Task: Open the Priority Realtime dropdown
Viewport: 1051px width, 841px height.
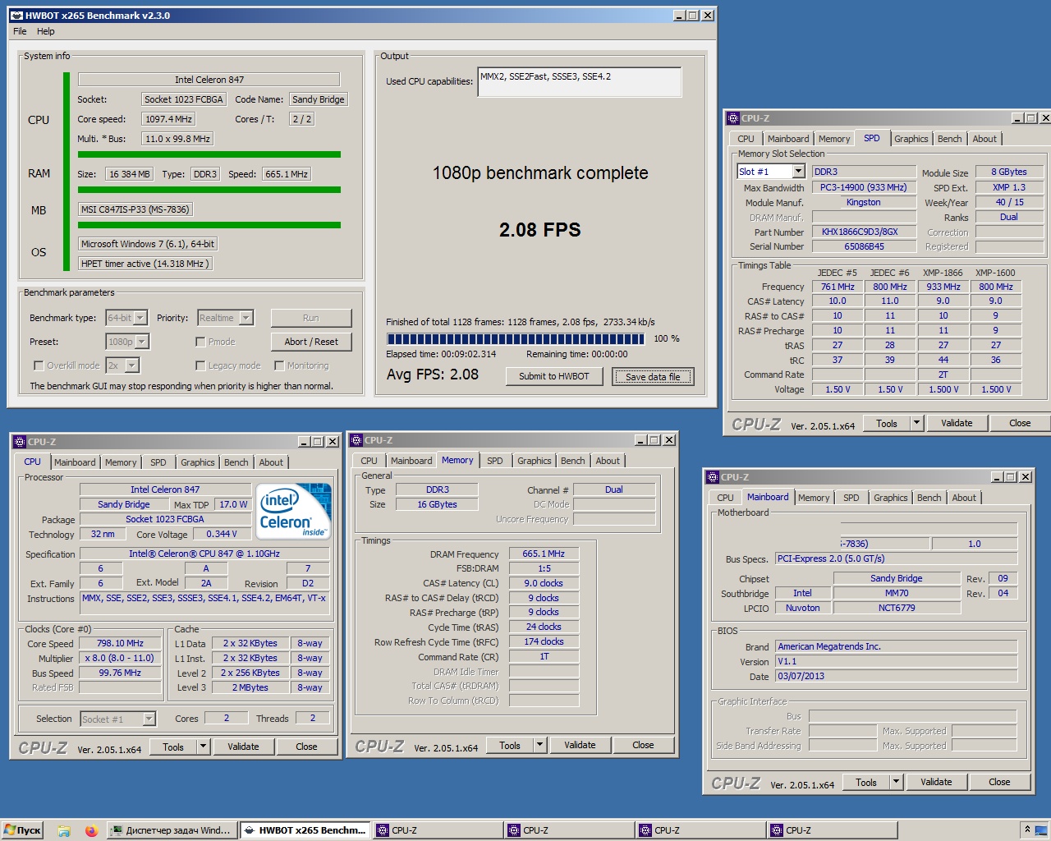Action: point(246,318)
